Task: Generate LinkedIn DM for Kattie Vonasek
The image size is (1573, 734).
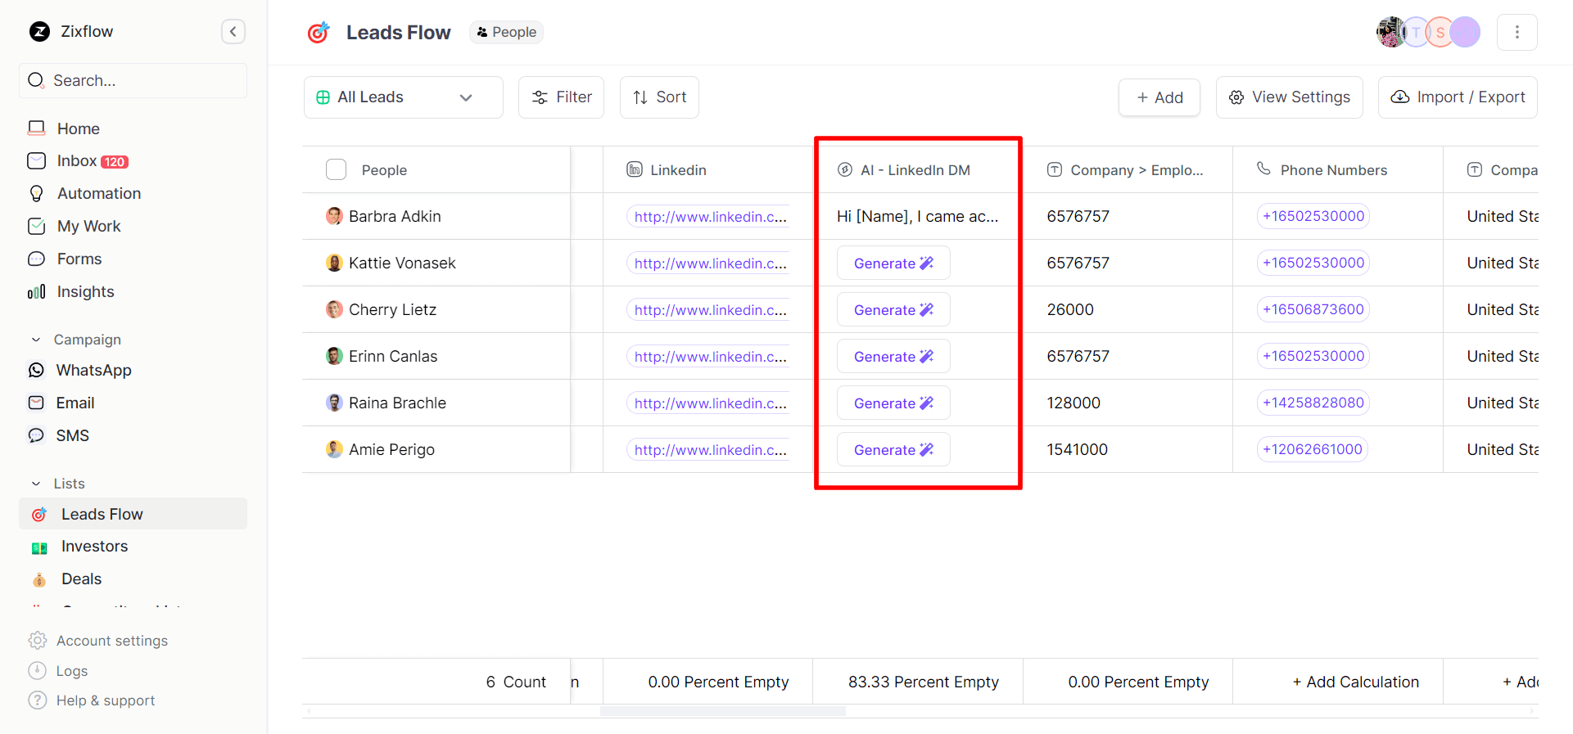Action: pos(893,263)
